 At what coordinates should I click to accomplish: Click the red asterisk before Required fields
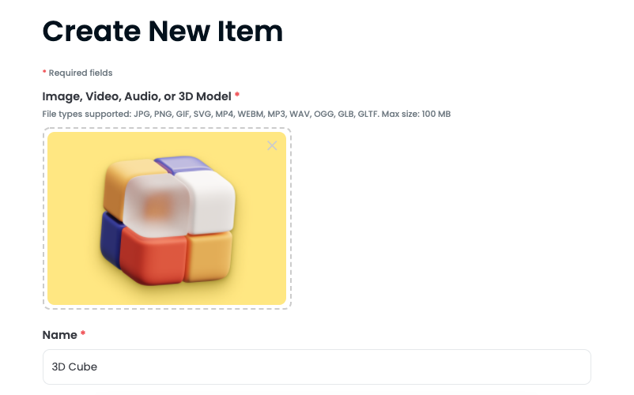[x=44, y=72]
